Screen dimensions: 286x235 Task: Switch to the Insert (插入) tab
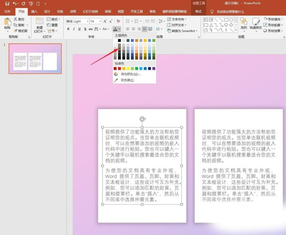pyautogui.click(x=34, y=11)
